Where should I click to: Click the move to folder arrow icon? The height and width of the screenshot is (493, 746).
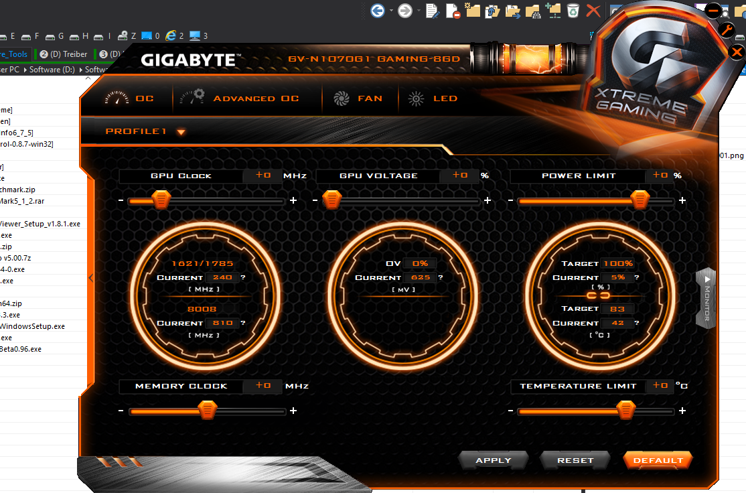513,11
